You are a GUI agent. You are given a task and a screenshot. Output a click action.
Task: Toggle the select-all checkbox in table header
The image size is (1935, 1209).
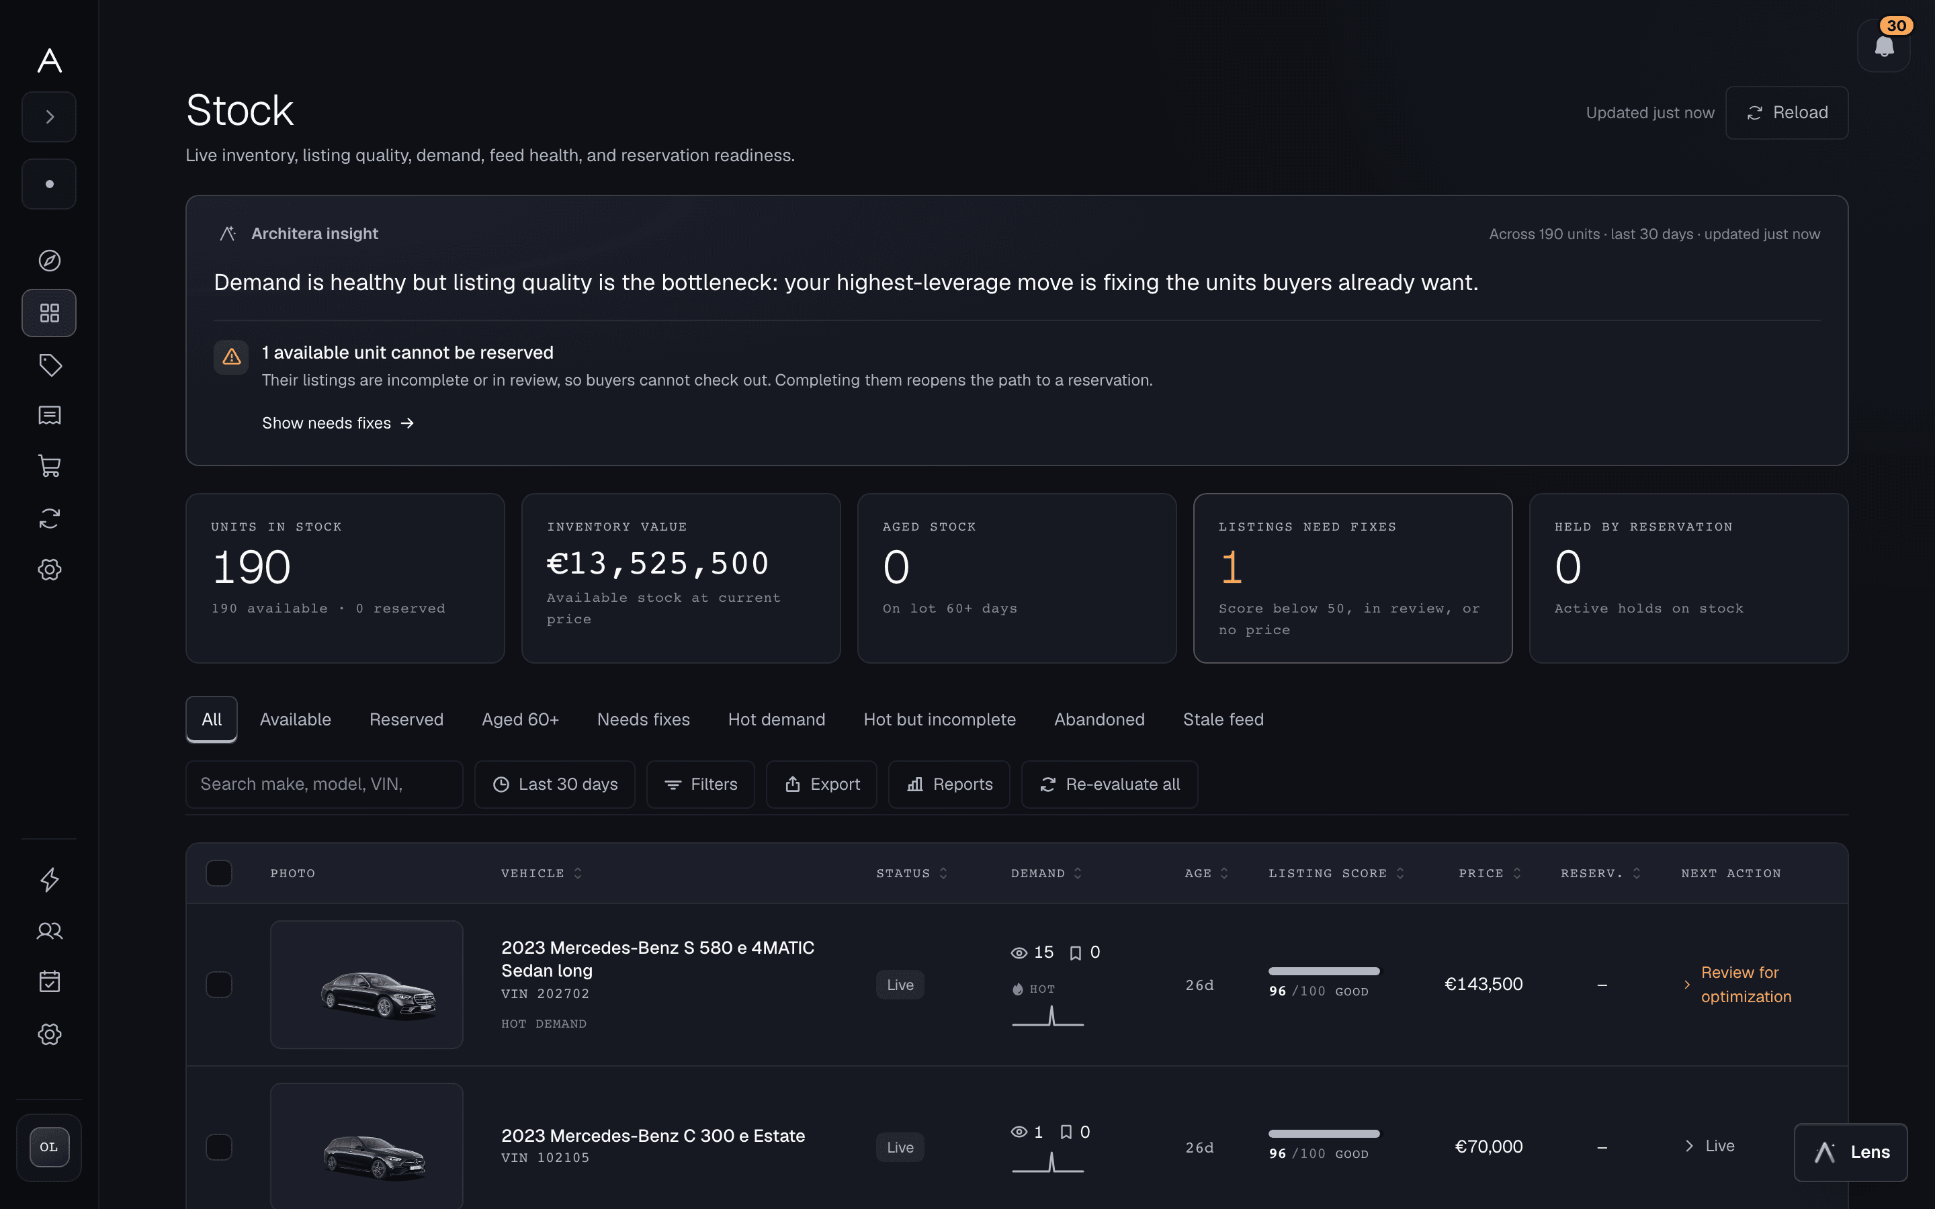(219, 873)
